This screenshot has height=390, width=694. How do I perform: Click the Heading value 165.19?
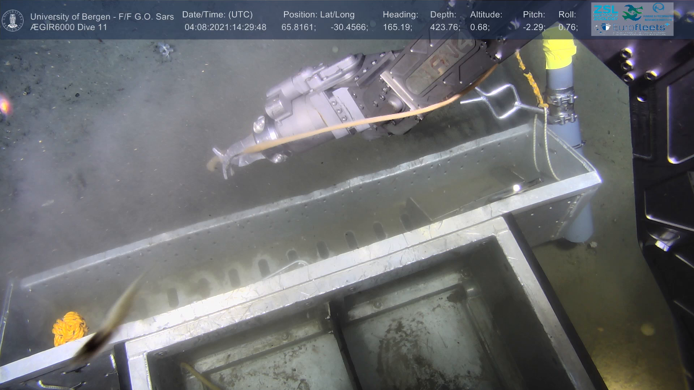pos(397,27)
